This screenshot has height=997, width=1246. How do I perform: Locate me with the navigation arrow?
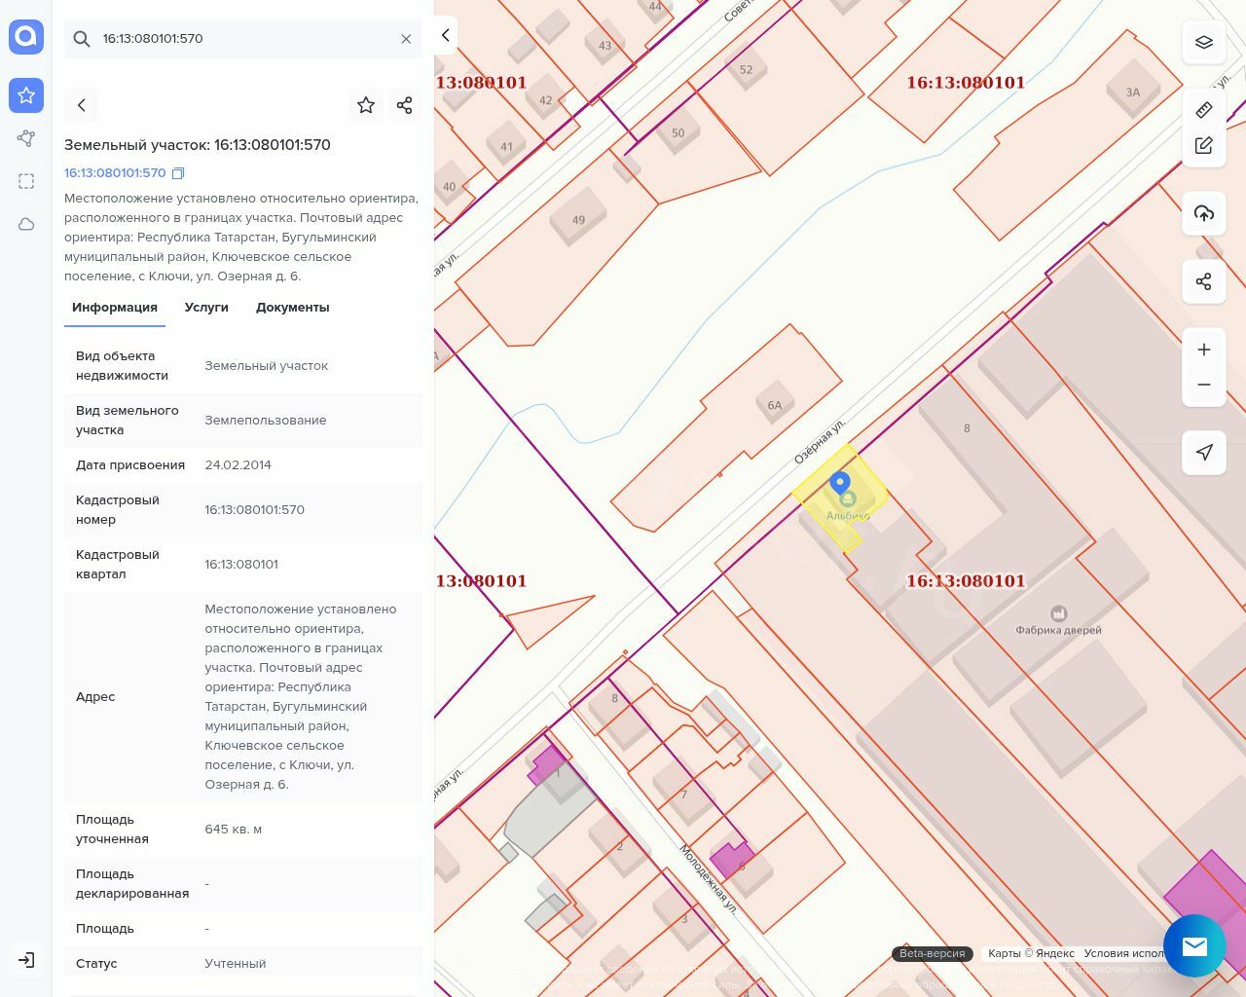[x=1204, y=452]
